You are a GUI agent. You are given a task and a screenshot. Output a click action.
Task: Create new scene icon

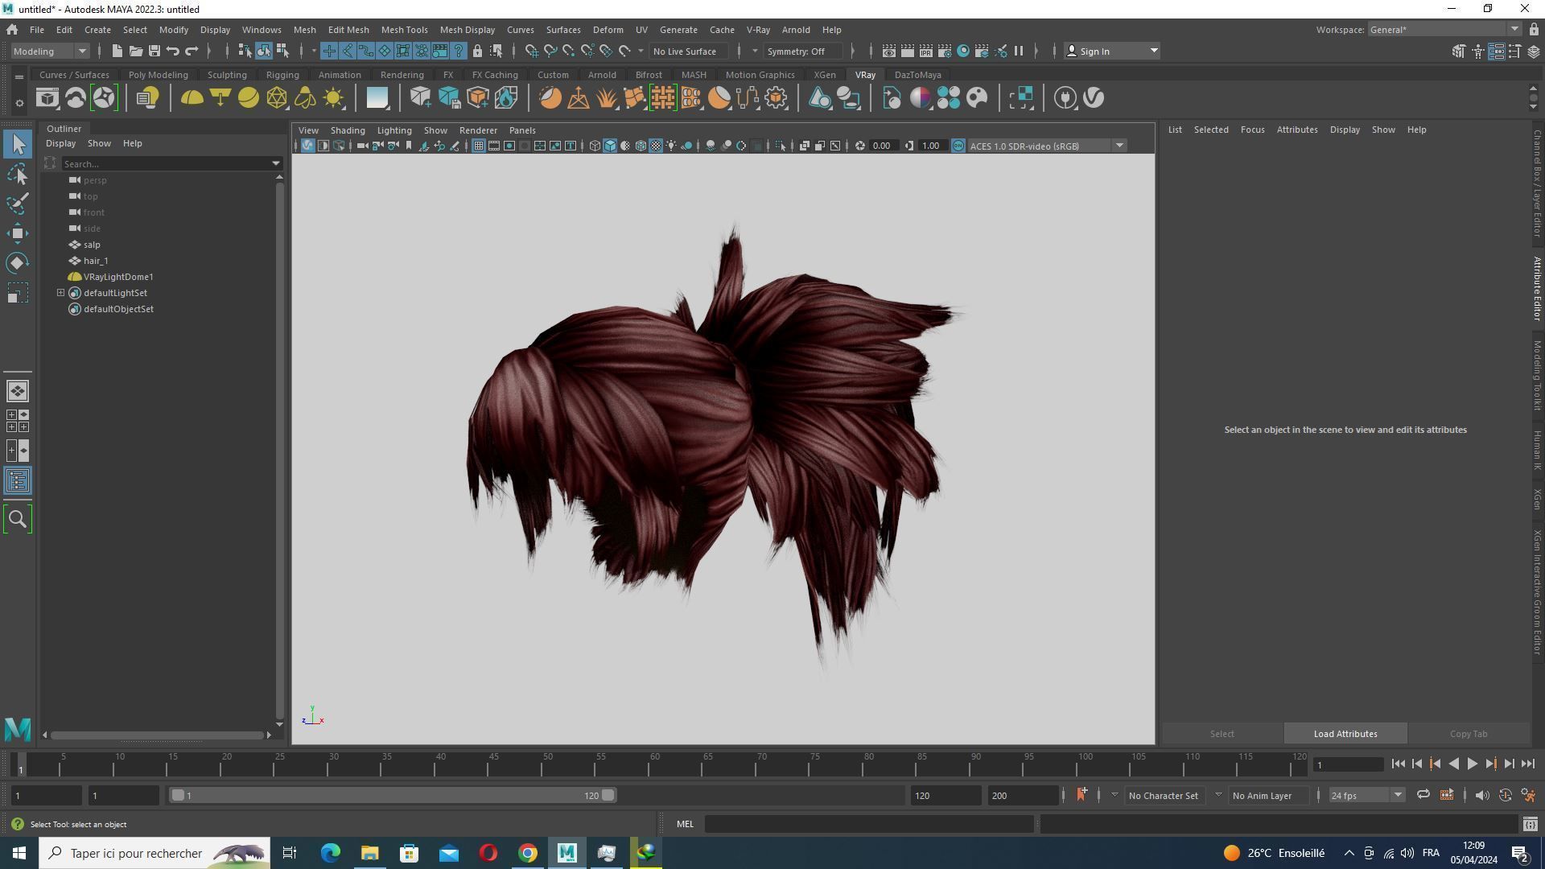(x=117, y=51)
